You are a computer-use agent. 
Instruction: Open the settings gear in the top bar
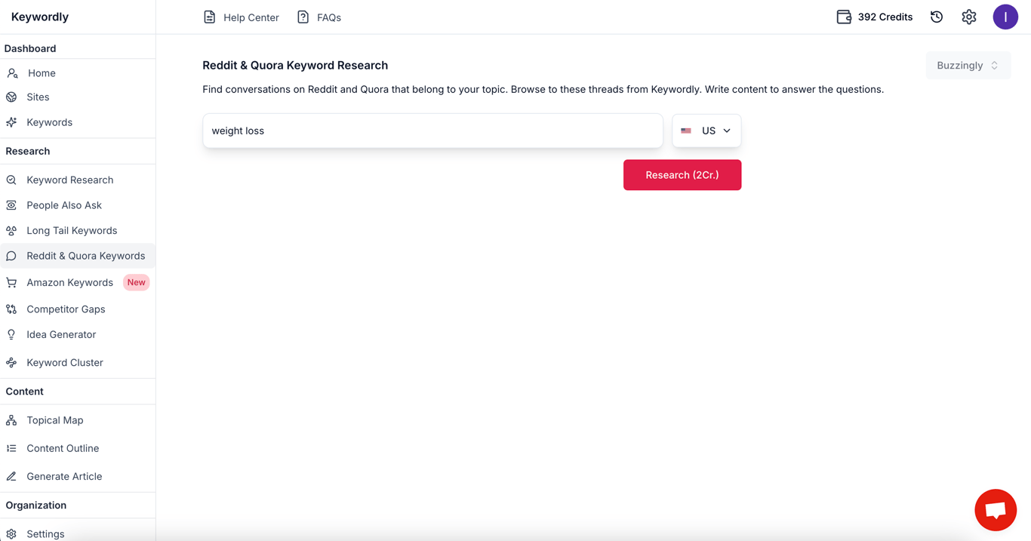(x=969, y=16)
